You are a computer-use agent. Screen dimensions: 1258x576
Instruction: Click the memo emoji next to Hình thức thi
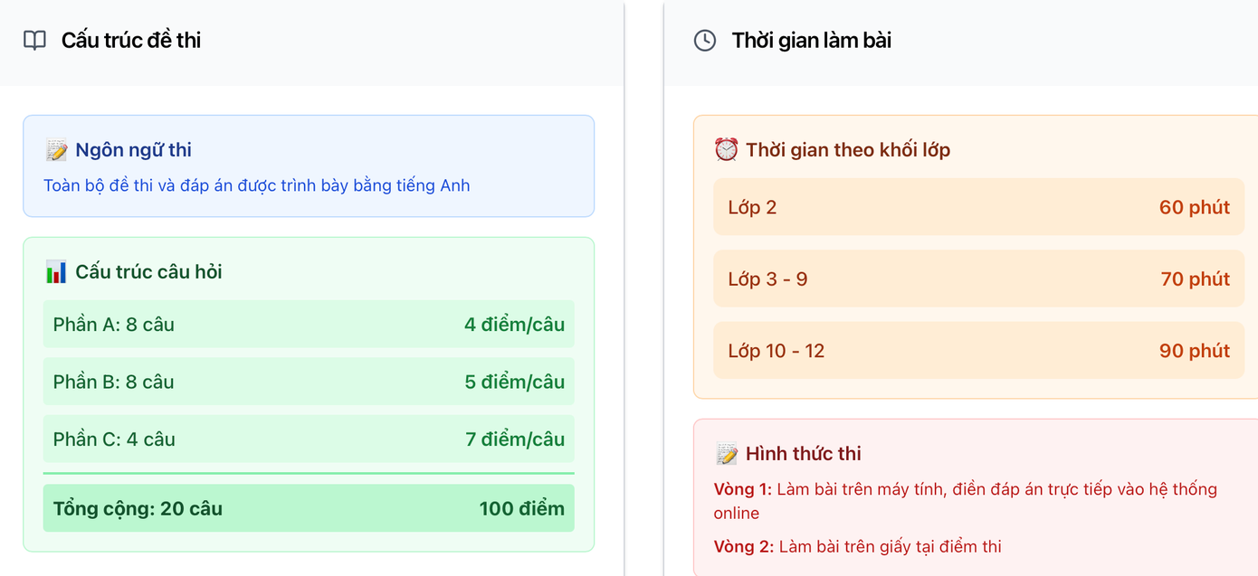click(x=726, y=454)
